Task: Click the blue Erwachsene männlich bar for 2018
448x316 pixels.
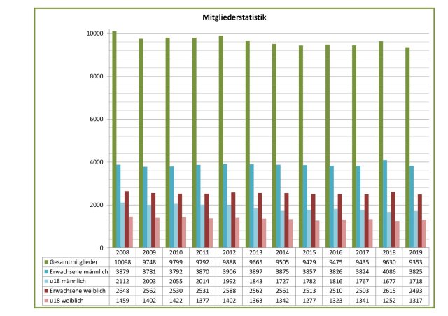Action: 384,204
